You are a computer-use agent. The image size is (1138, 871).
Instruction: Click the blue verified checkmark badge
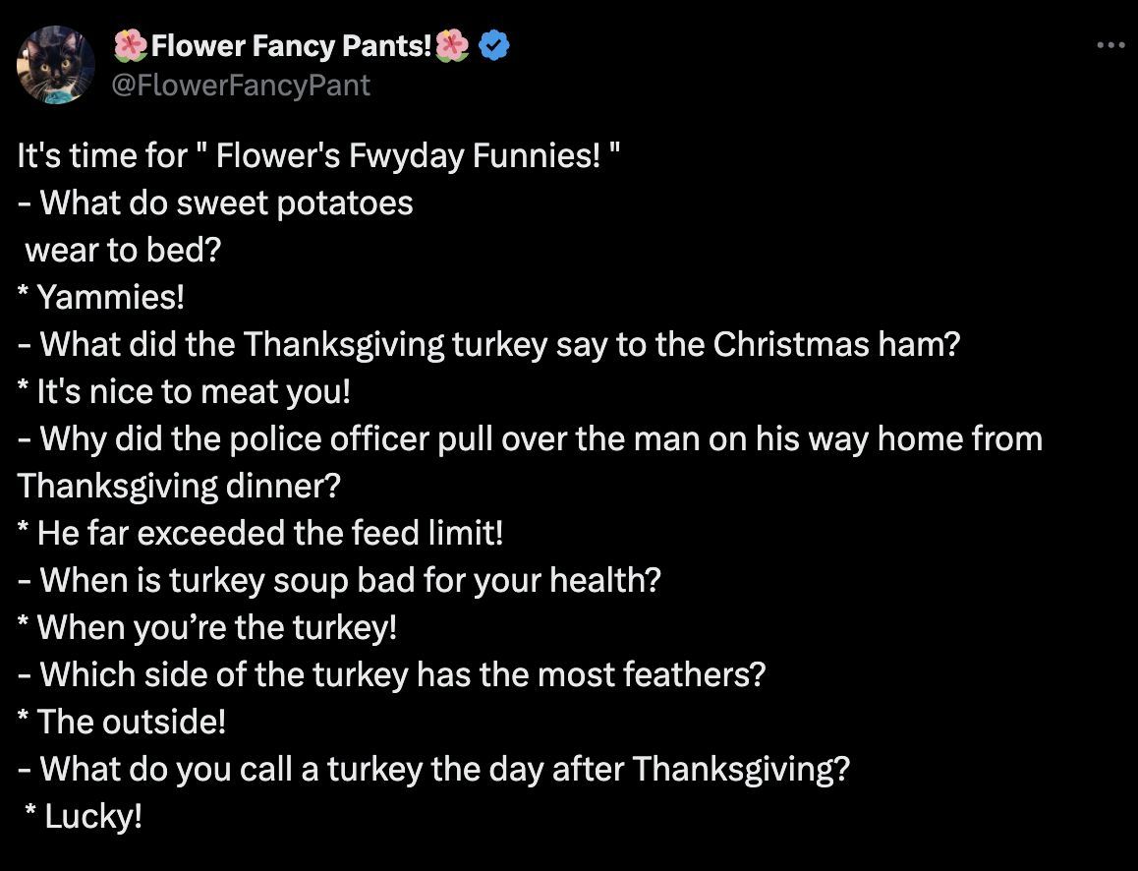pyautogui.click(x=494, y=45)
